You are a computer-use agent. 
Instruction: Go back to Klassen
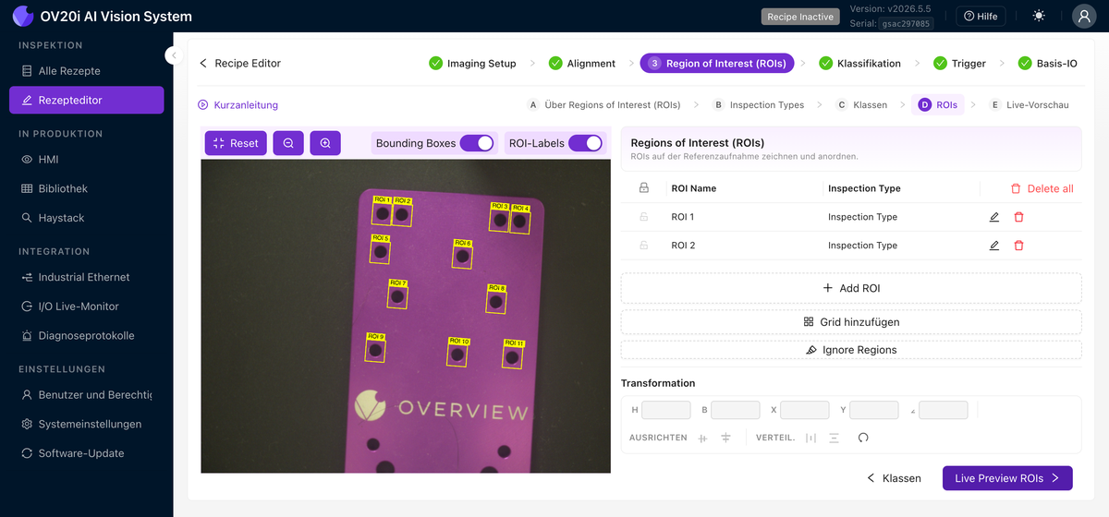tap(894, 478)
